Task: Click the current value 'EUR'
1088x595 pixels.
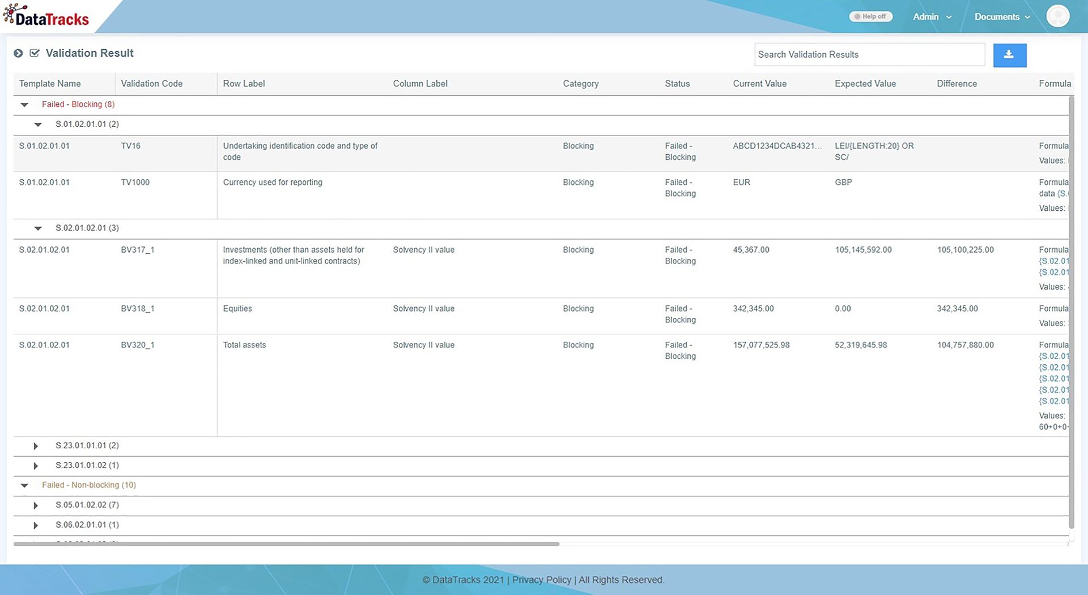Action: (x=741, y=182)
